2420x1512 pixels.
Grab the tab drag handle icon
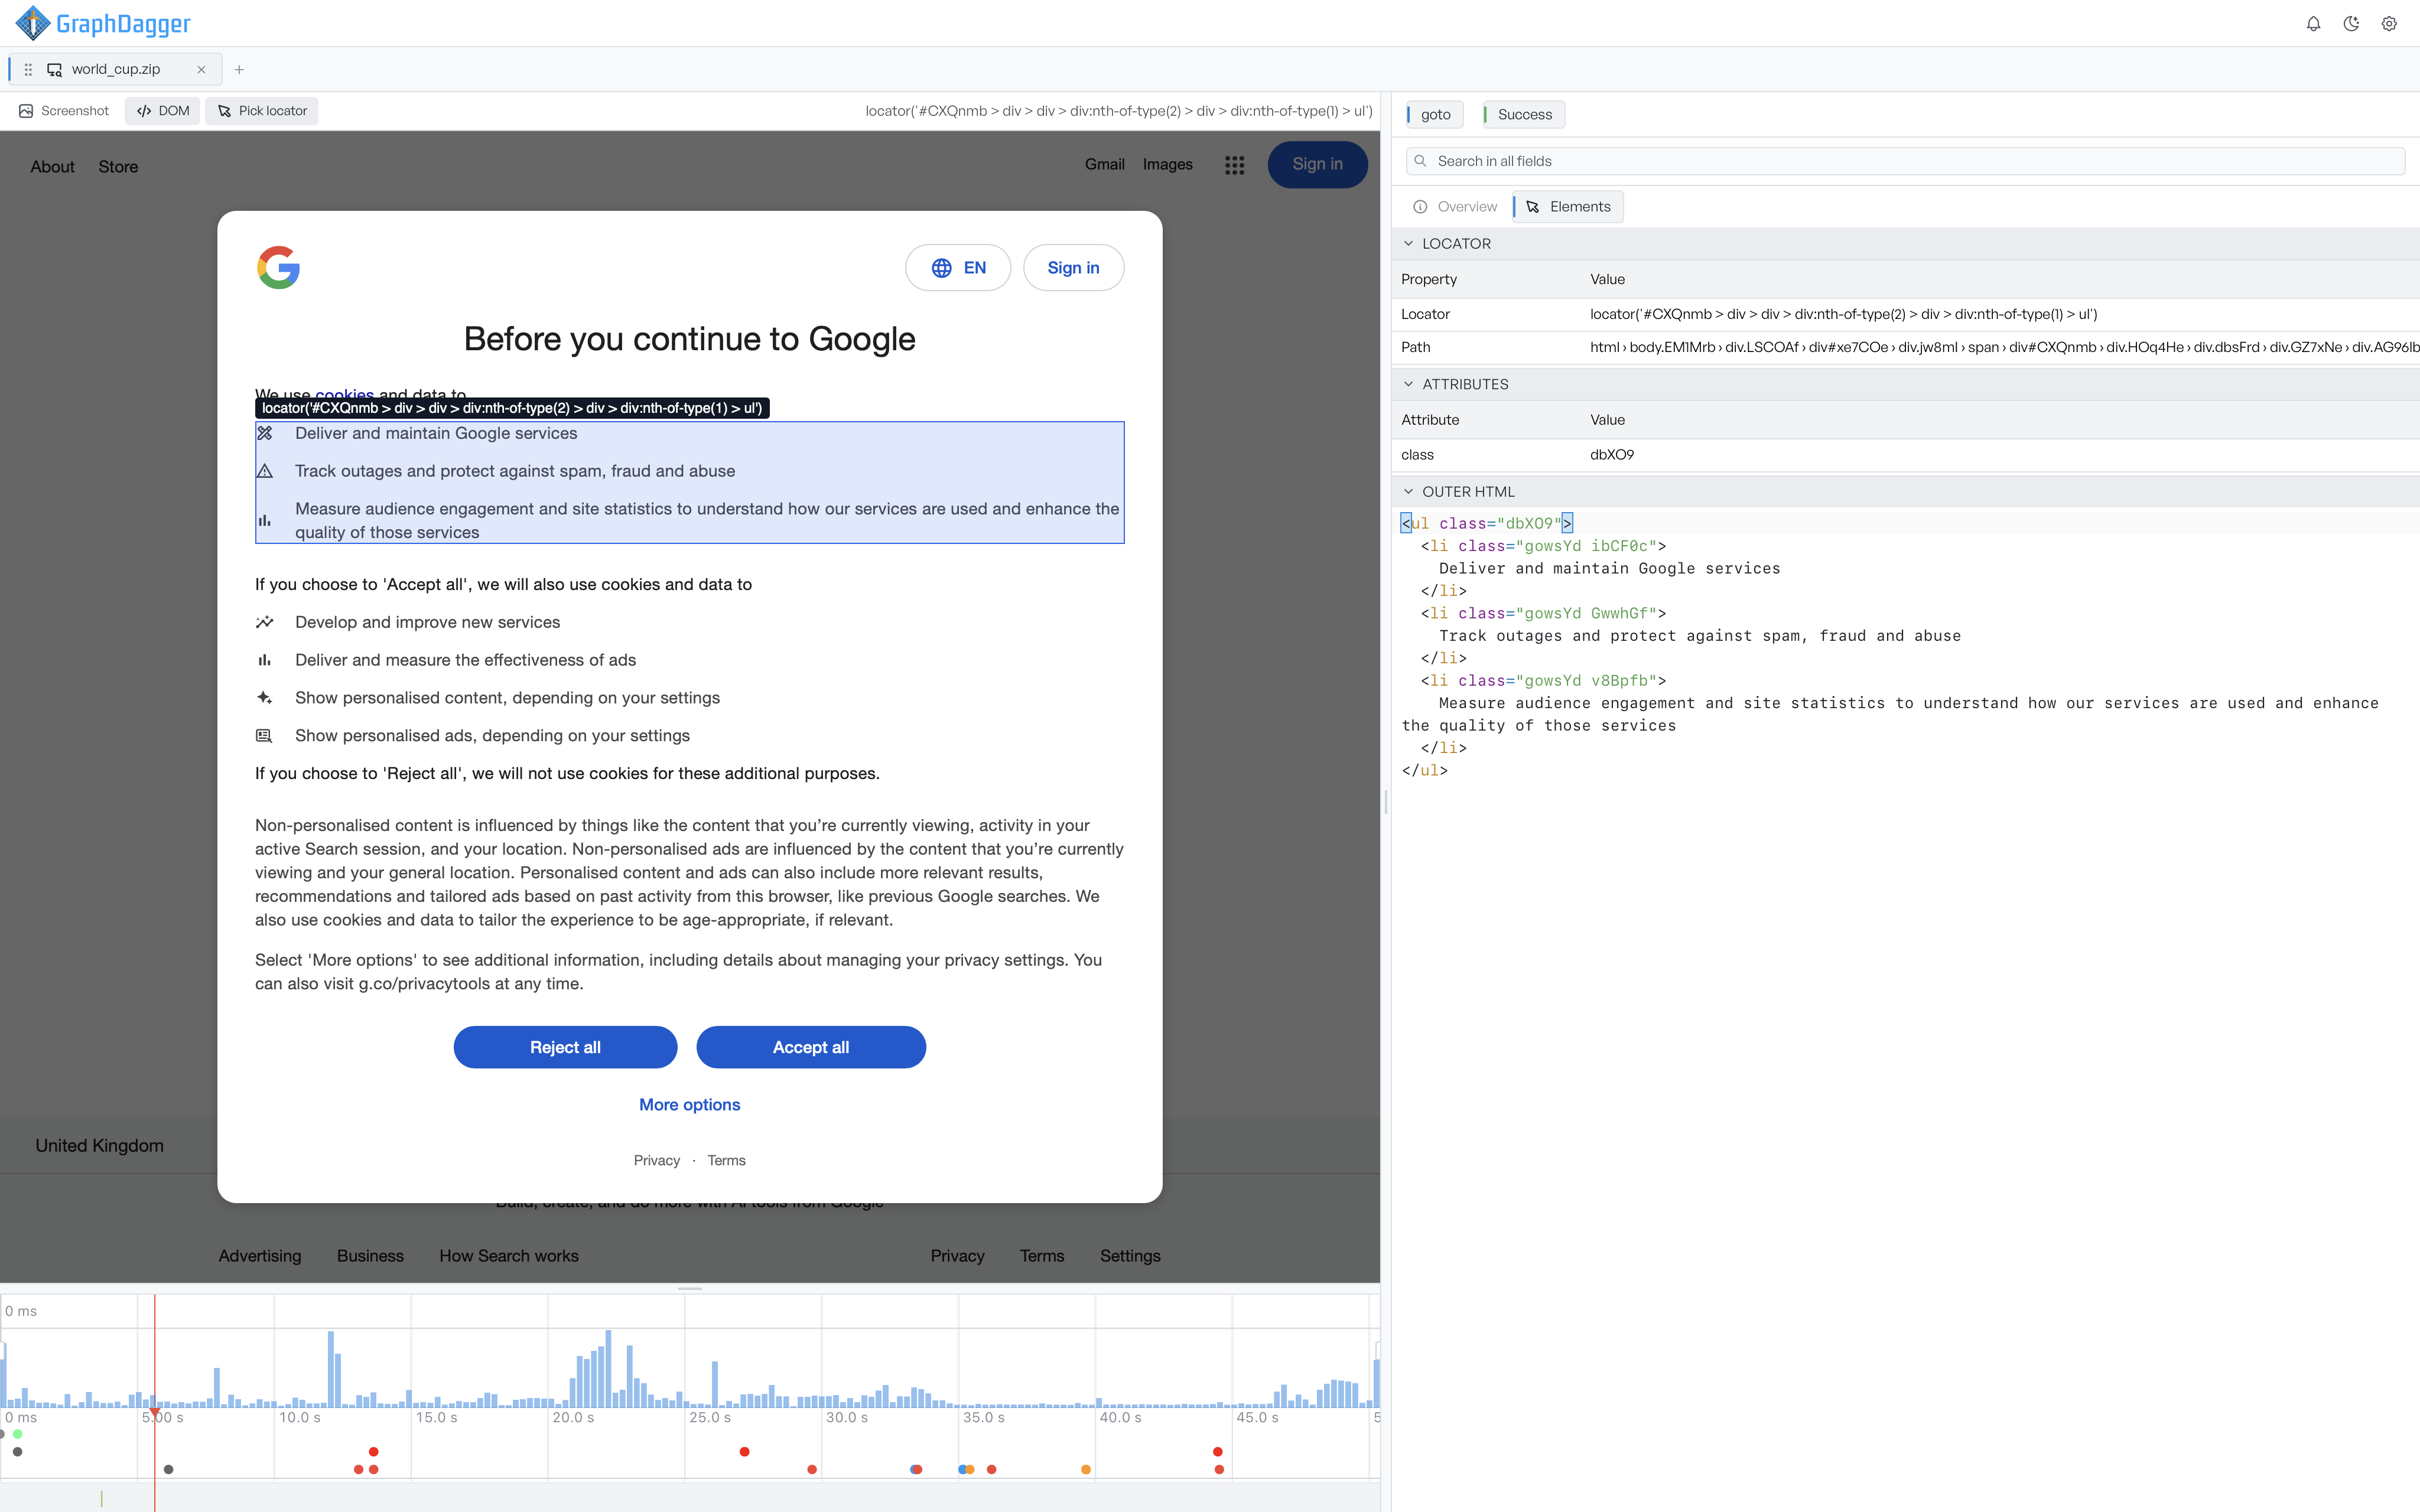click(x=28, y=70)
